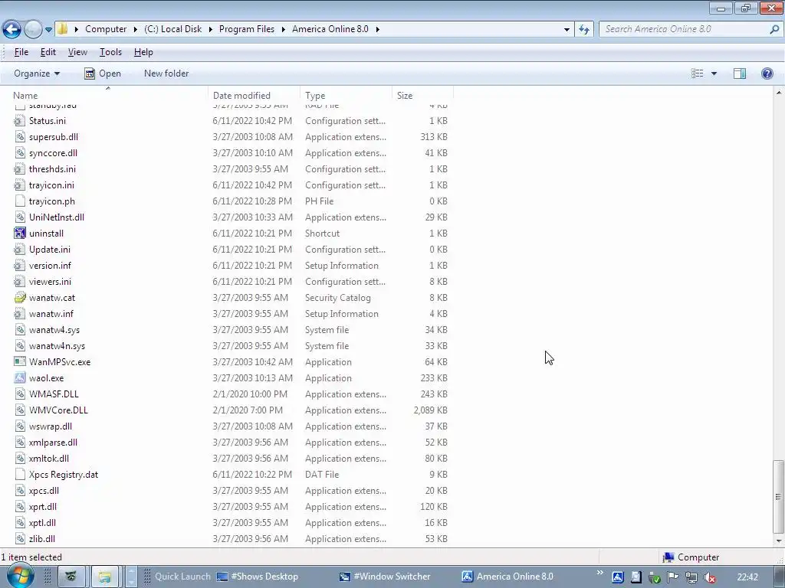Expand the arrow after America Online 8.0

click(x=377, y=29)
